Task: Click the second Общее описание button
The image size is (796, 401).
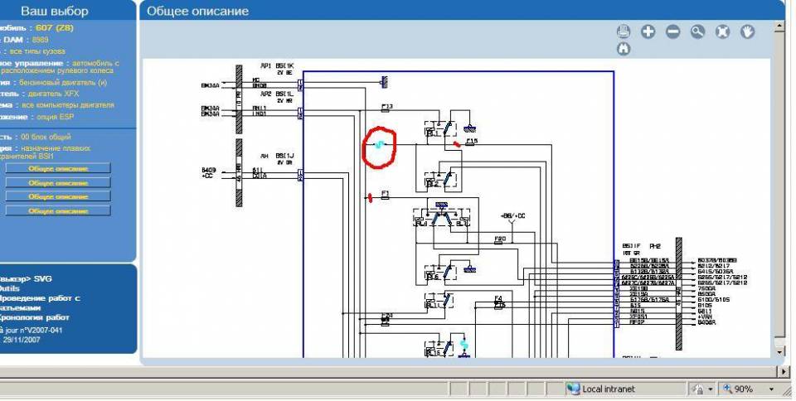Action: tap(58, 182)
